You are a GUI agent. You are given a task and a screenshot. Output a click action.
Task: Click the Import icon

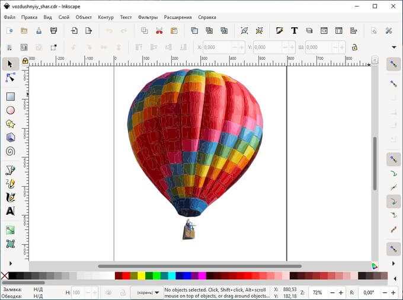(74, 31)
